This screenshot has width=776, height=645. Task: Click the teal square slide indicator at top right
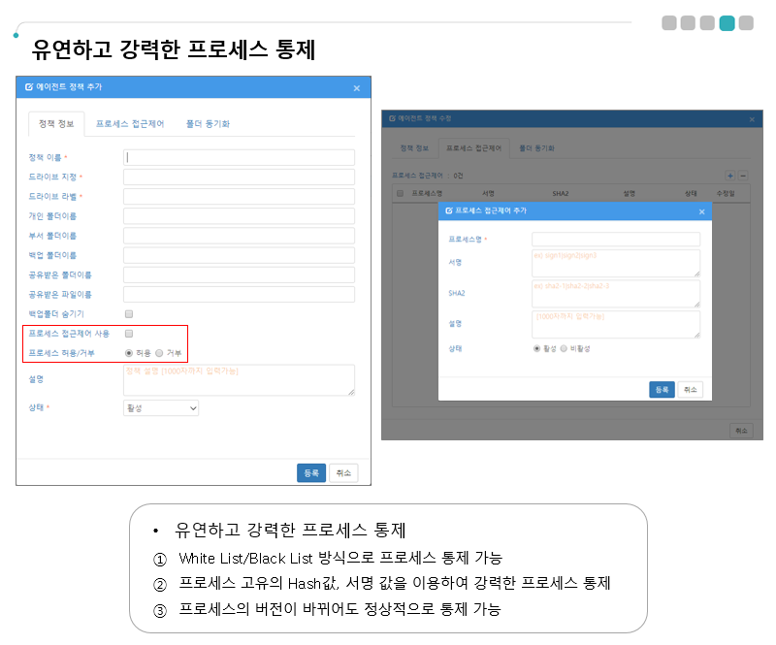click(x=727, y=23)
